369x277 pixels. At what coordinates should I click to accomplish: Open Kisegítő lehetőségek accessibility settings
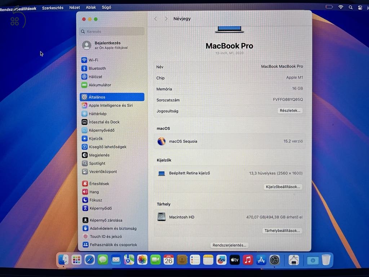104,147
